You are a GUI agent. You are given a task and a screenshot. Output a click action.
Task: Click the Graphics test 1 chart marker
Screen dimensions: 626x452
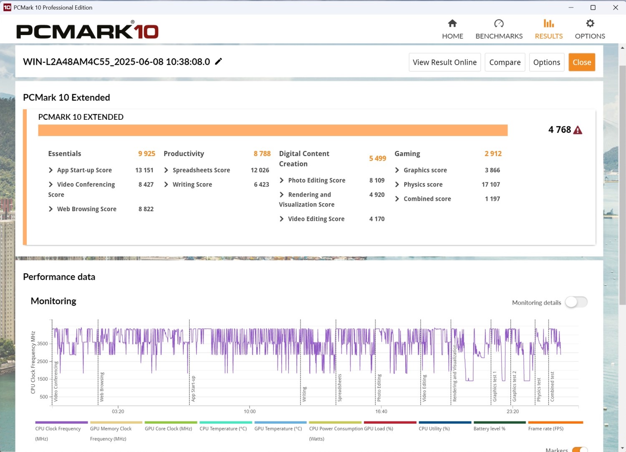(x=495, y=386)
